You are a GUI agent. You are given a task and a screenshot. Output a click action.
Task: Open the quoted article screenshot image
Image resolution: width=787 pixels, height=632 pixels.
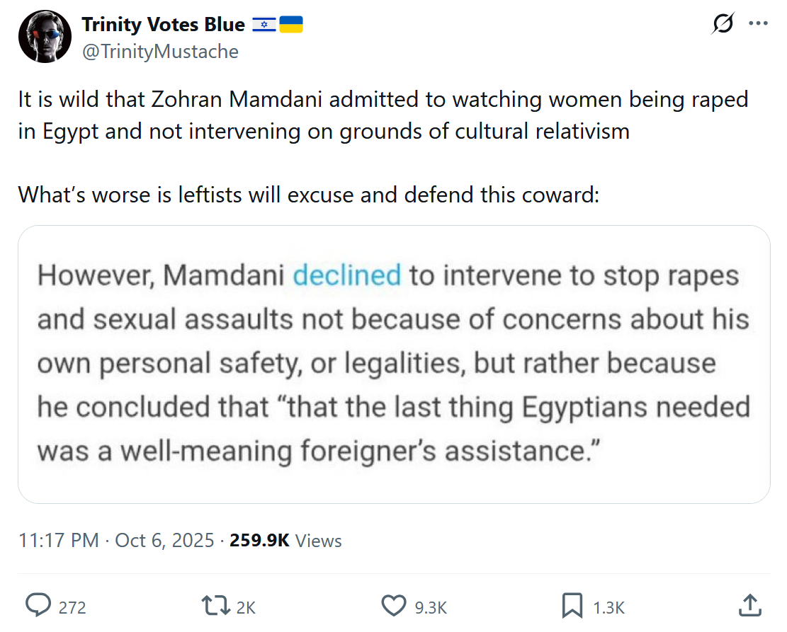click(393, 364)
